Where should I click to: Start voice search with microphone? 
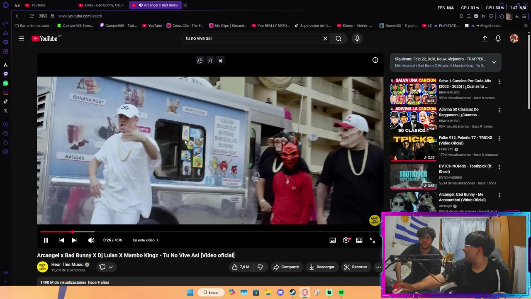point(357,39)
